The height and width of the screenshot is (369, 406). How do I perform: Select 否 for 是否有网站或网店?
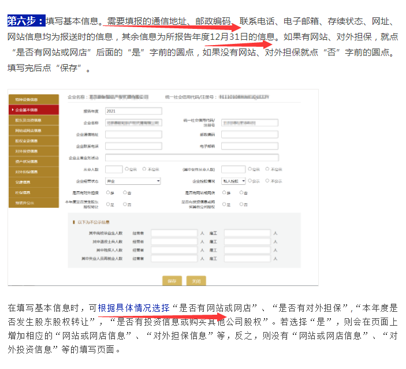point(241,192)
